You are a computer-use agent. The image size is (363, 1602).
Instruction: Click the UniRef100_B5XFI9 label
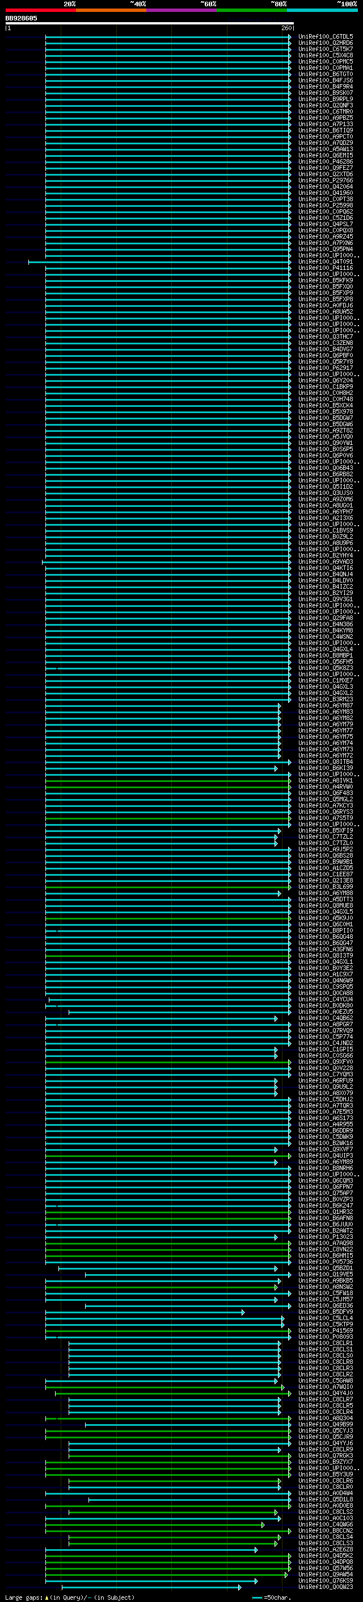(x=326, y=830)
